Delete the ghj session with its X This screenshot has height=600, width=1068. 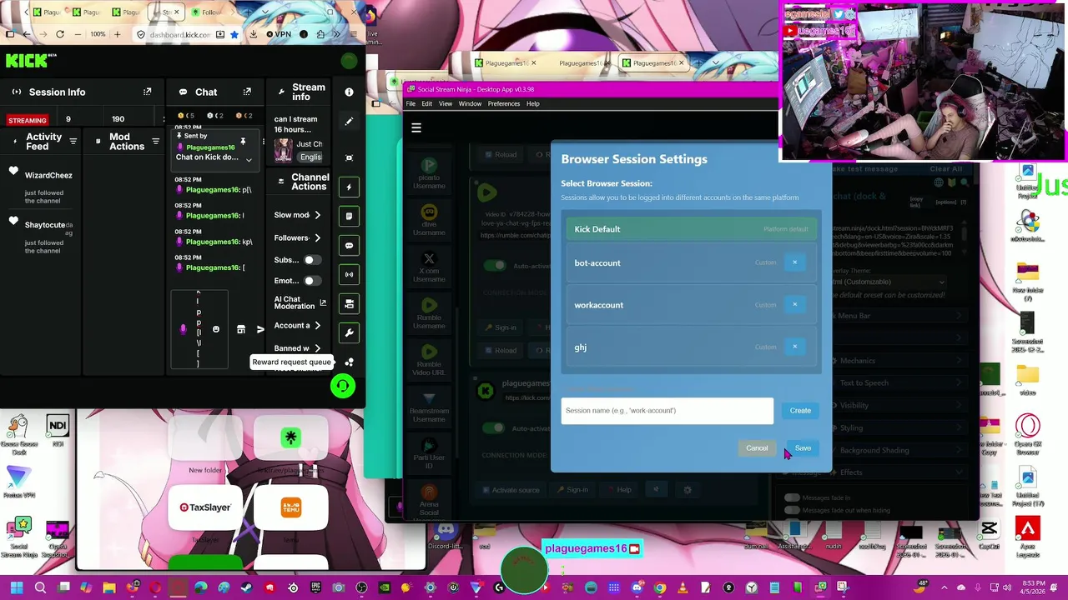click(794, 347)
